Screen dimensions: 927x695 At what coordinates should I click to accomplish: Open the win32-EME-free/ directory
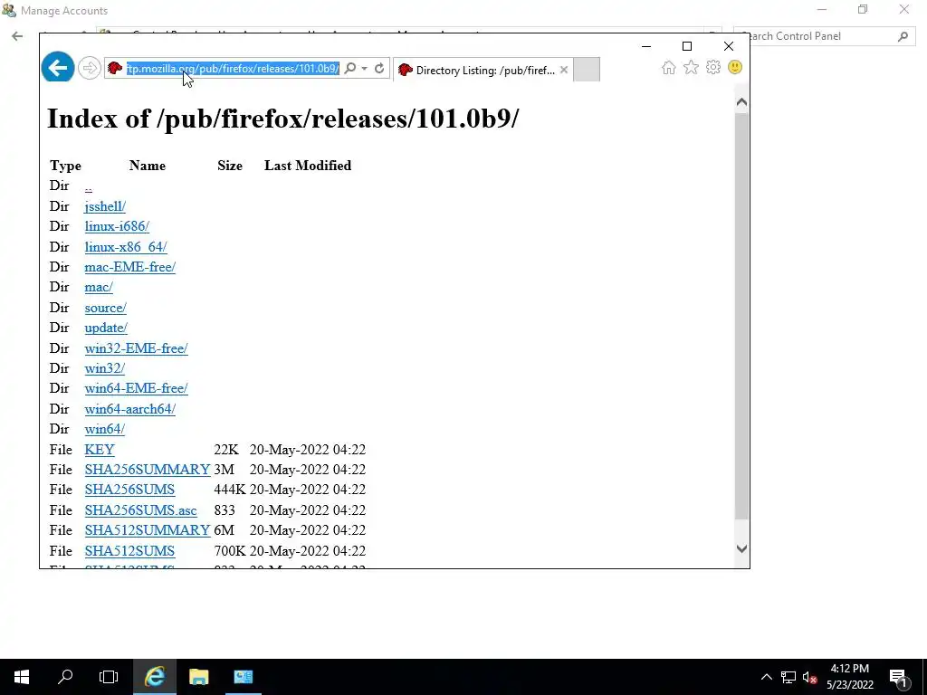click(136, 348)
